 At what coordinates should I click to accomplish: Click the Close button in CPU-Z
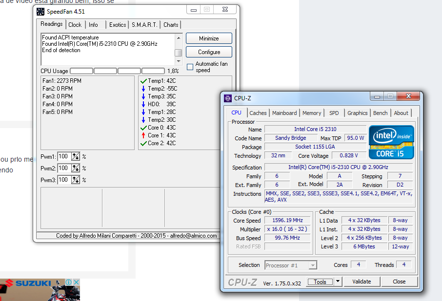tap(399, 282)
